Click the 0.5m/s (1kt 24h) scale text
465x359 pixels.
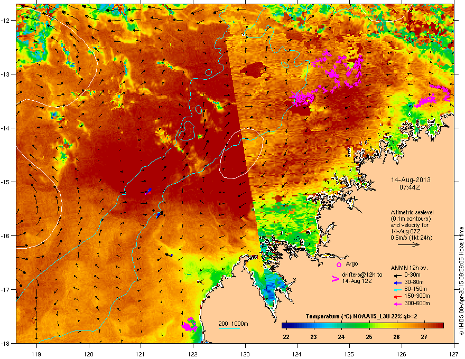[x=411, y=238]
